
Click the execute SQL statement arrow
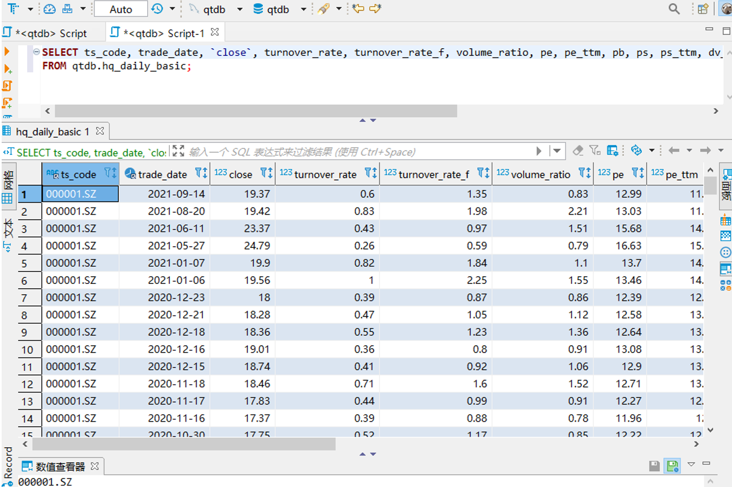coord(7,51)
